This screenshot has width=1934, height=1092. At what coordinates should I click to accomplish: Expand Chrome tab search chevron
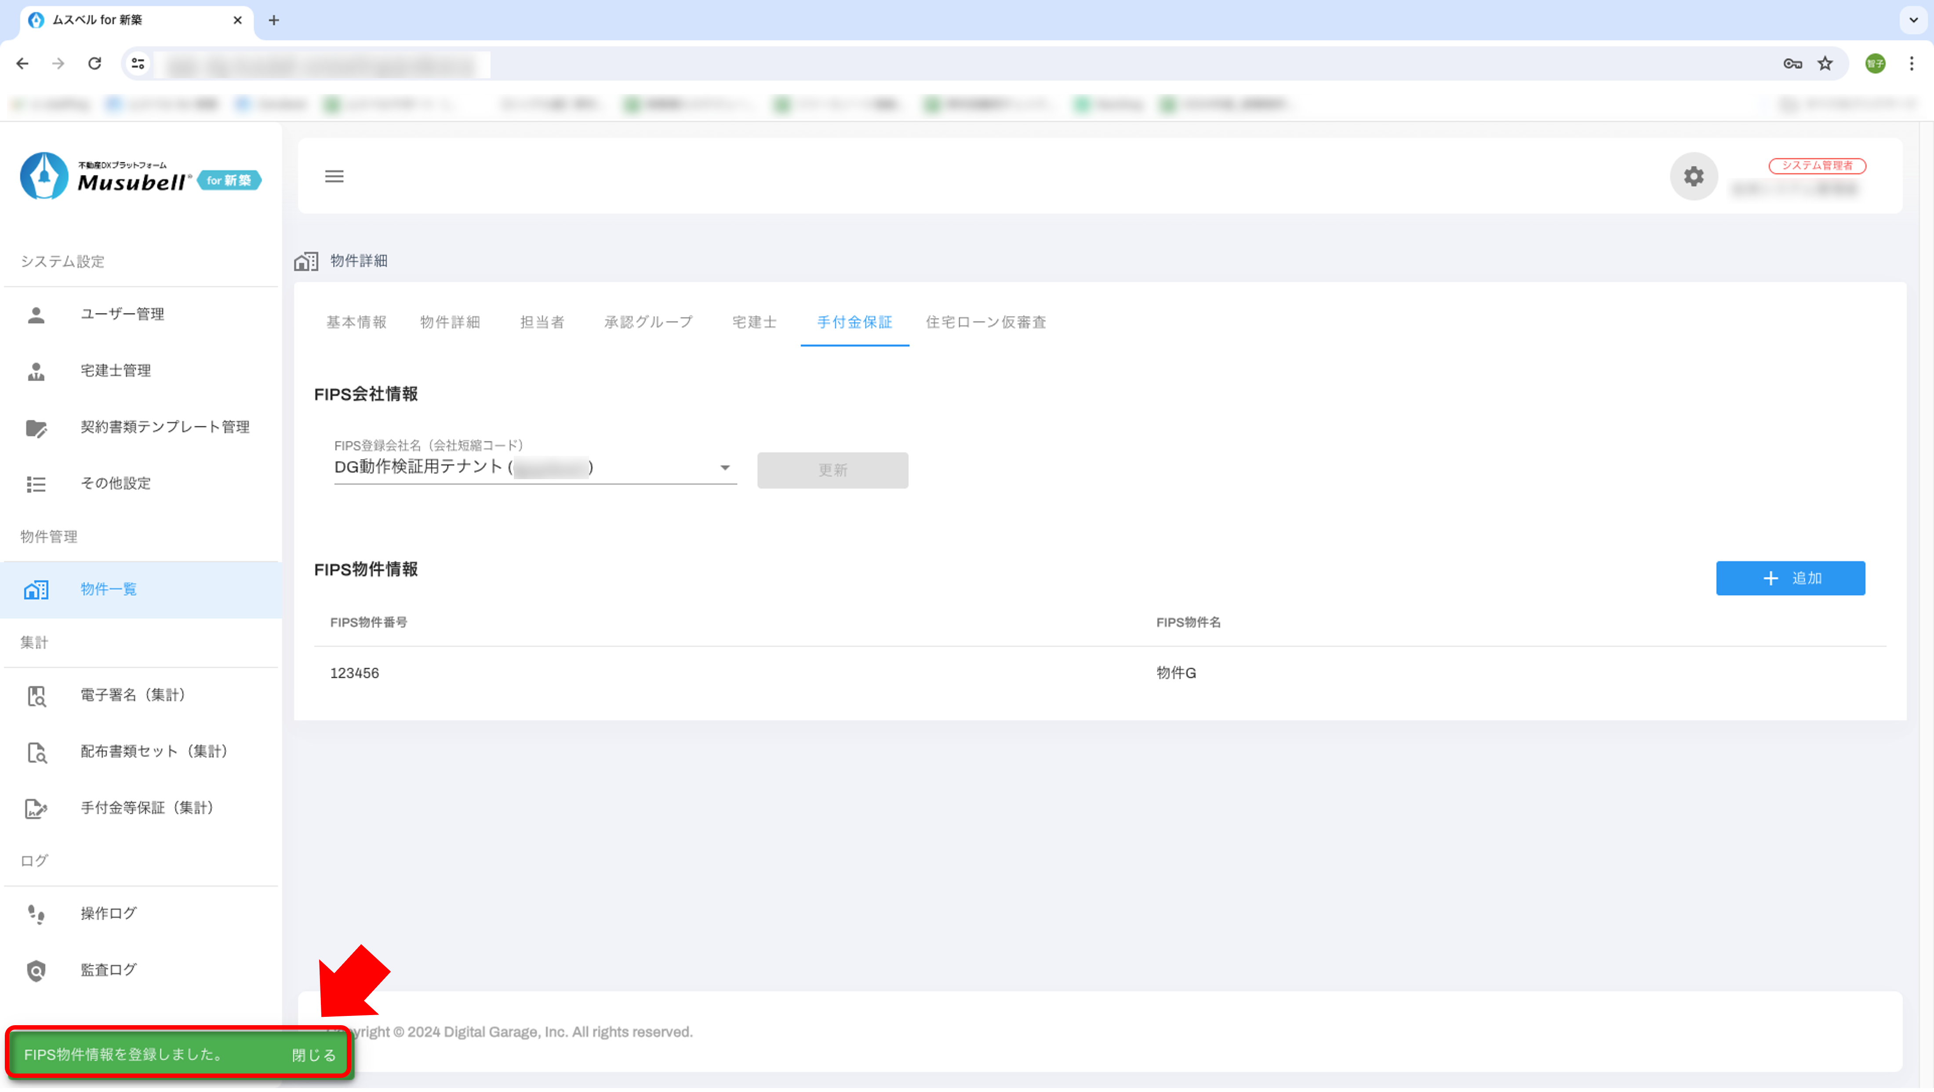click(x=1913, y=20)
